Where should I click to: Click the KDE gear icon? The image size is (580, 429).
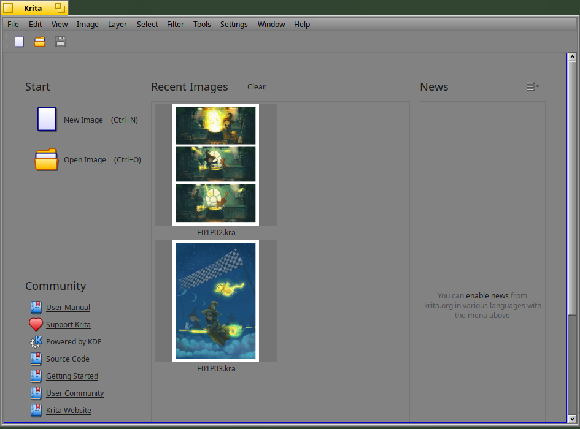point(36,341)
